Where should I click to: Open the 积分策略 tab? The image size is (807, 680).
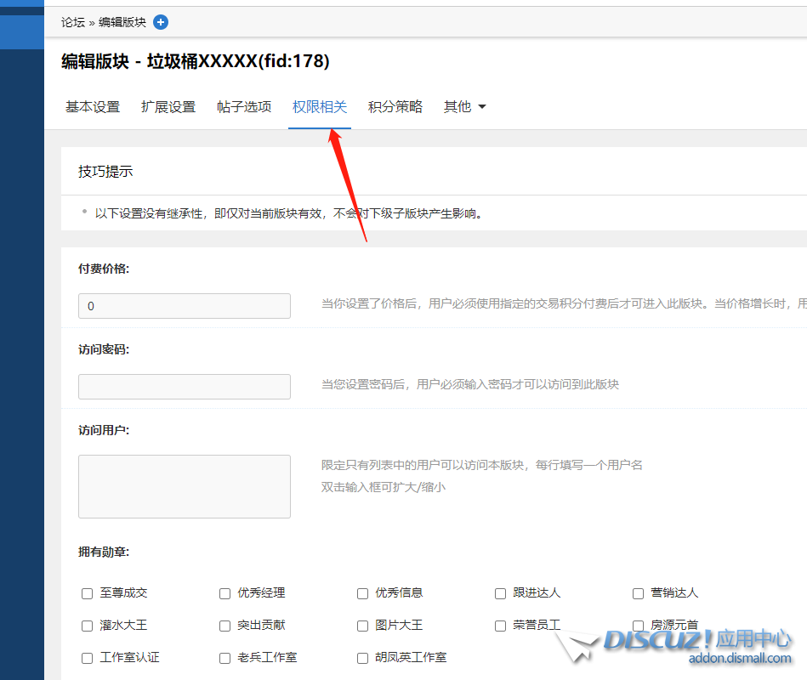point(395,107)
